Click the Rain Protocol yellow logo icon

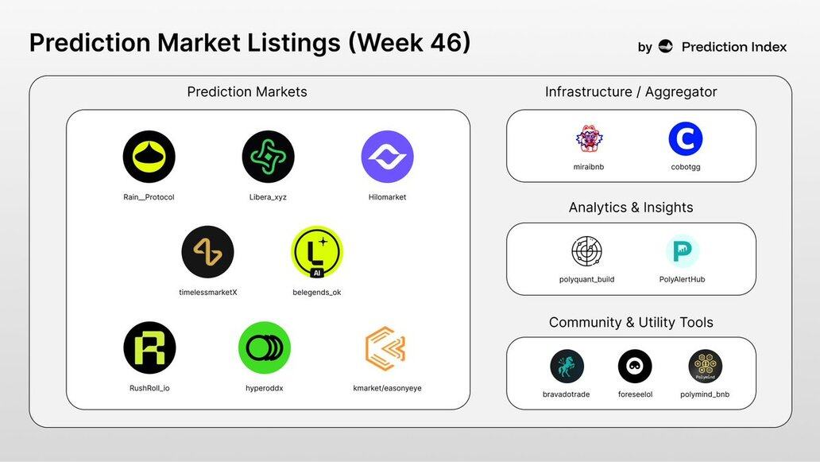point(149,157)
